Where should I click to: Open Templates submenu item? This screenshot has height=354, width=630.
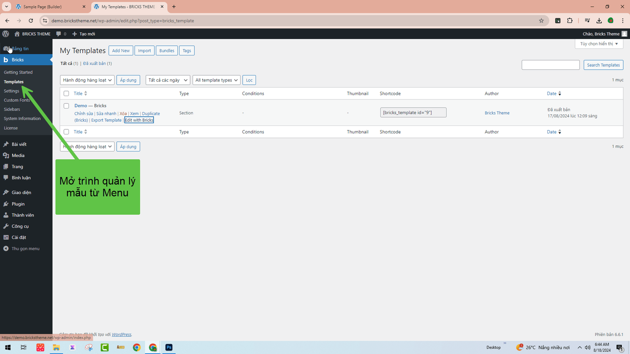point(14,82)
